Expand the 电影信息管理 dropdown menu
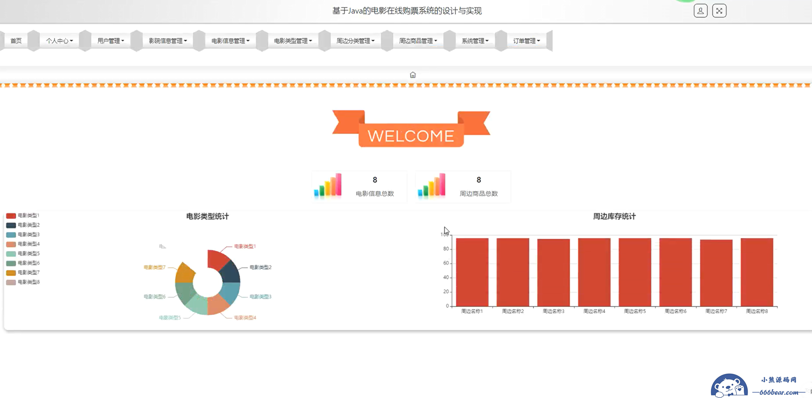The height and width of the screenshot is (398, 812). (x=230, y=41)
